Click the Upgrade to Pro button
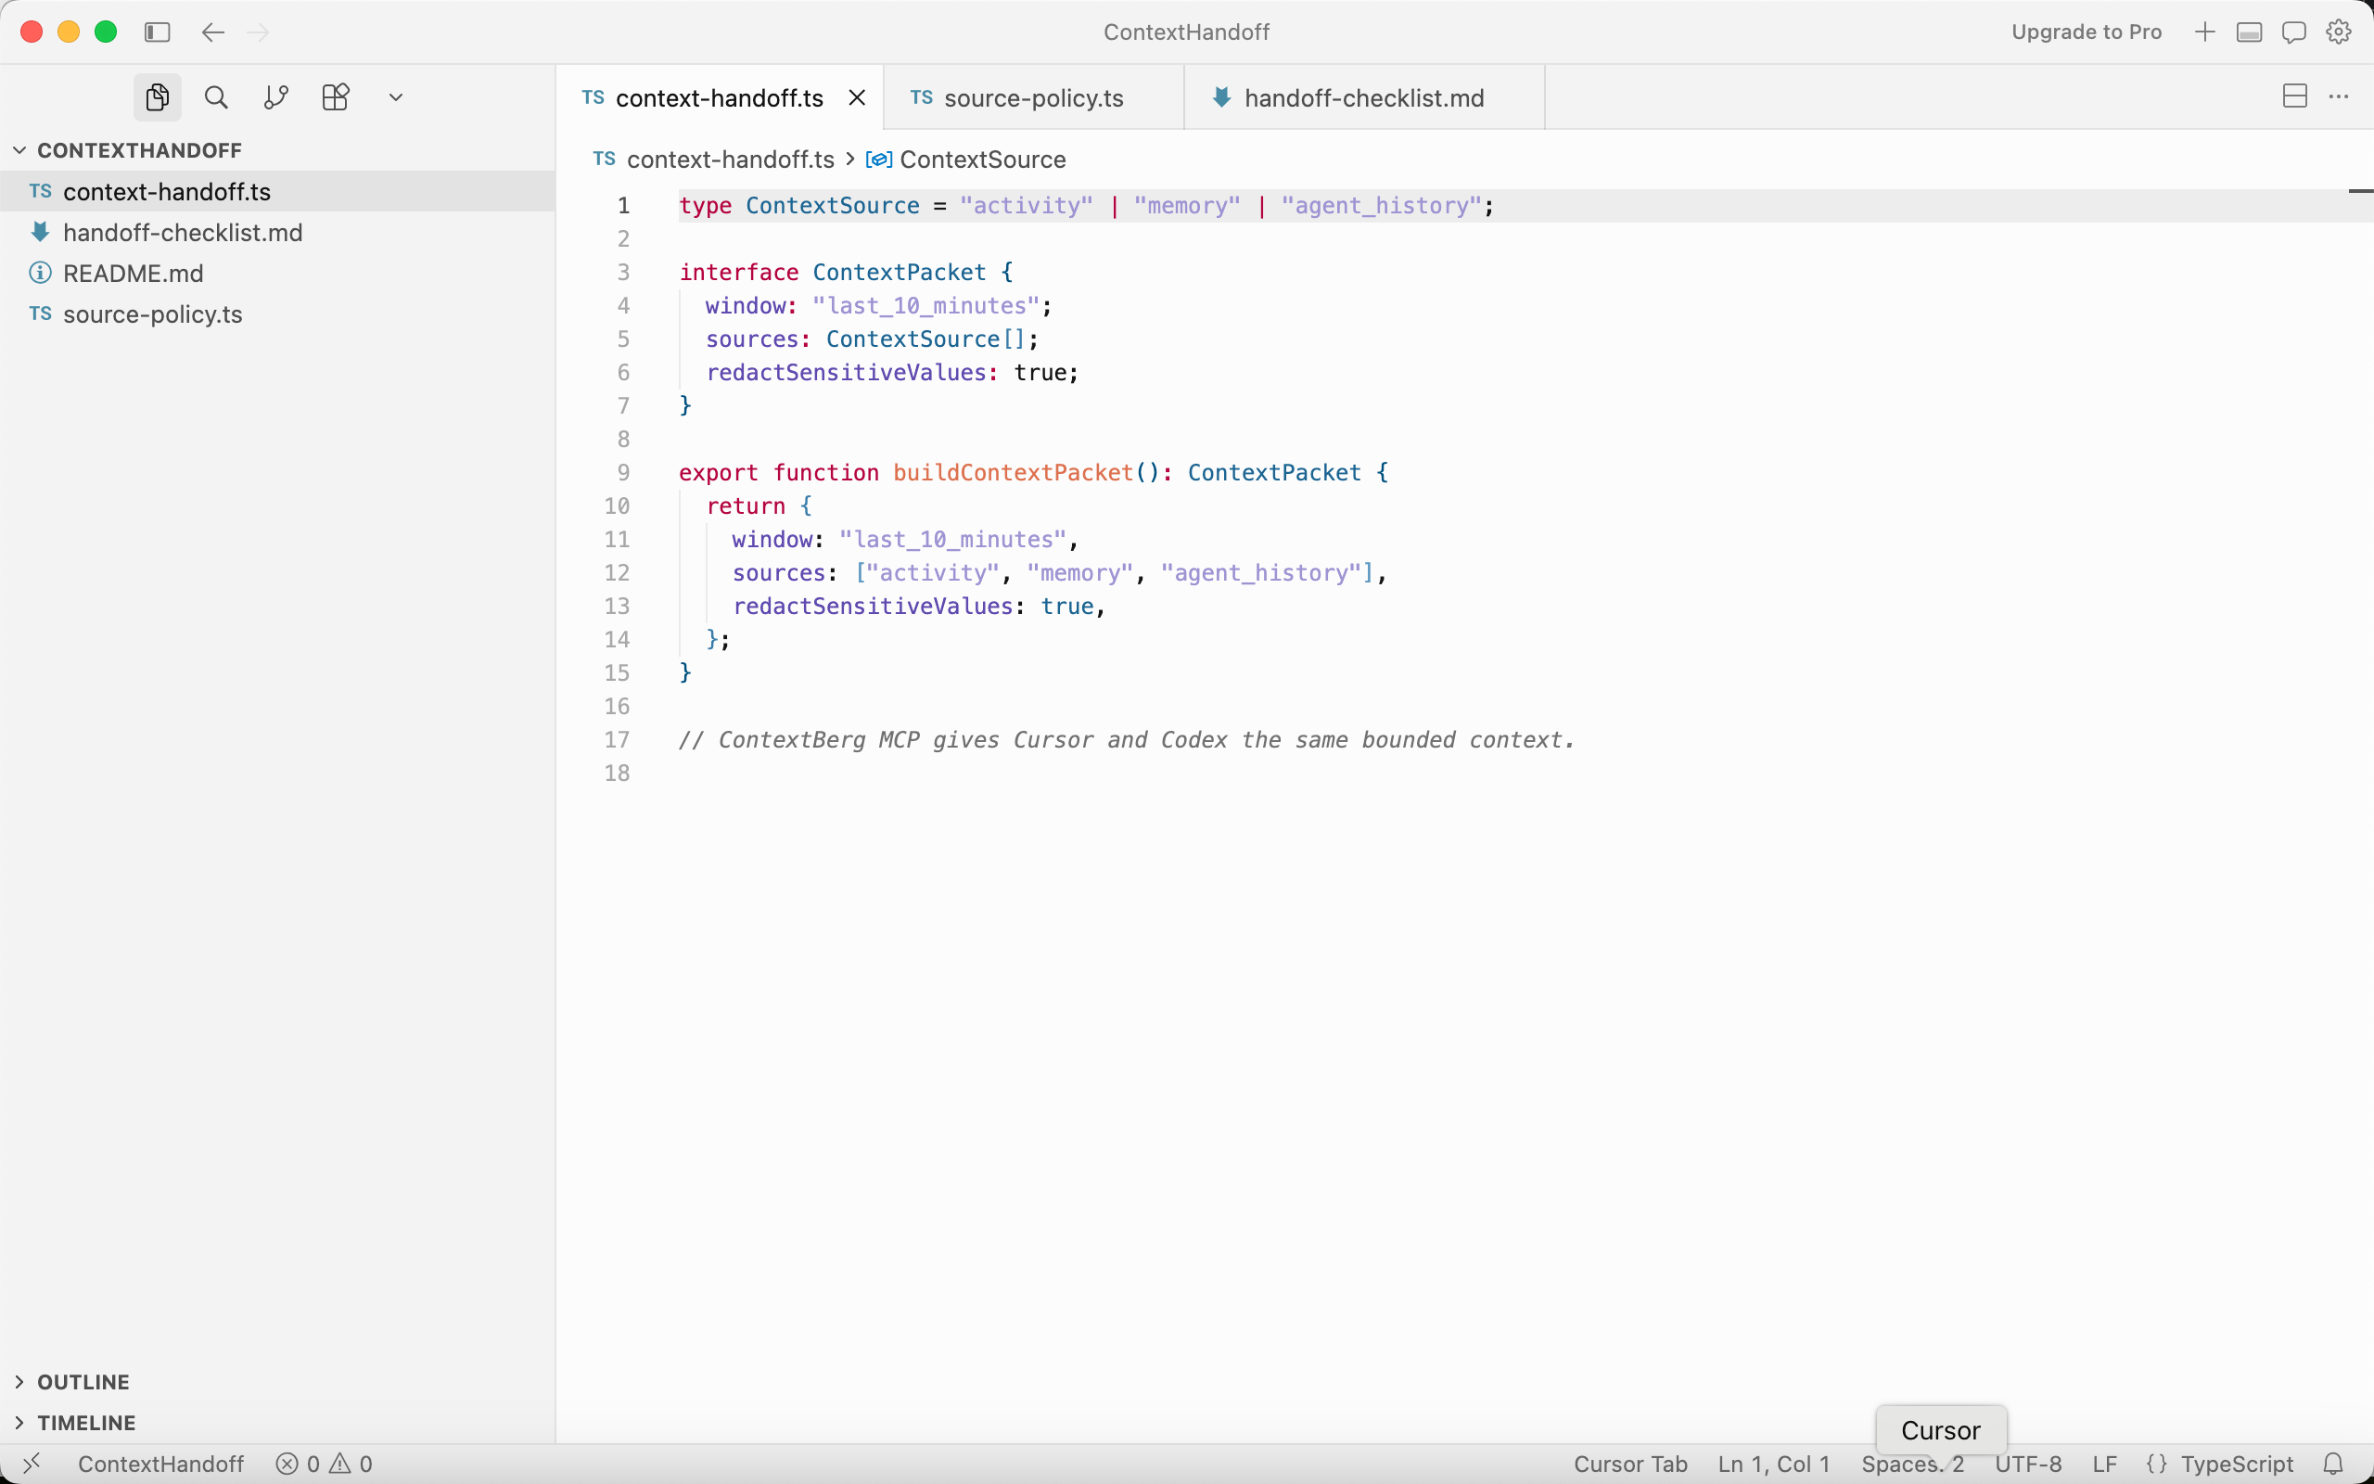The height and width of the screenshot is (1484, 2374). [2087, 32]
